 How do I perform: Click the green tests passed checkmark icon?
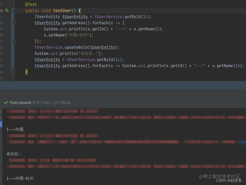pos(6,103)
